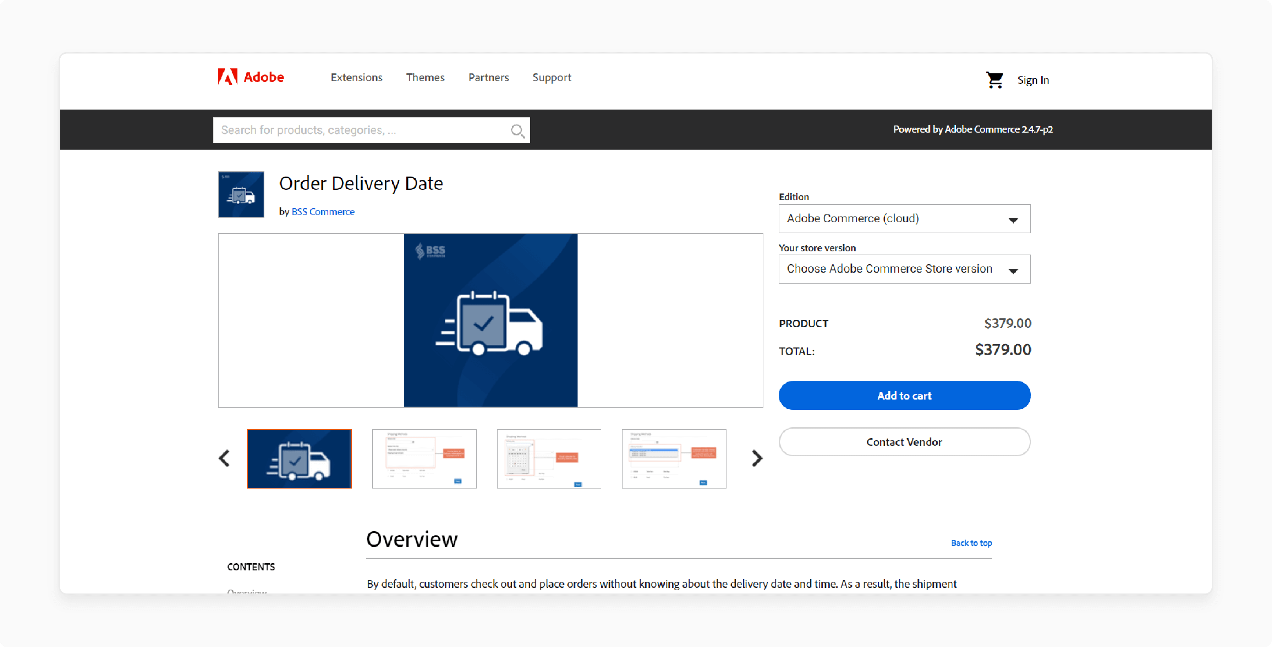Screen dimensions: 1272x647
Task: Open the Extensions menu
Action: 357,77
